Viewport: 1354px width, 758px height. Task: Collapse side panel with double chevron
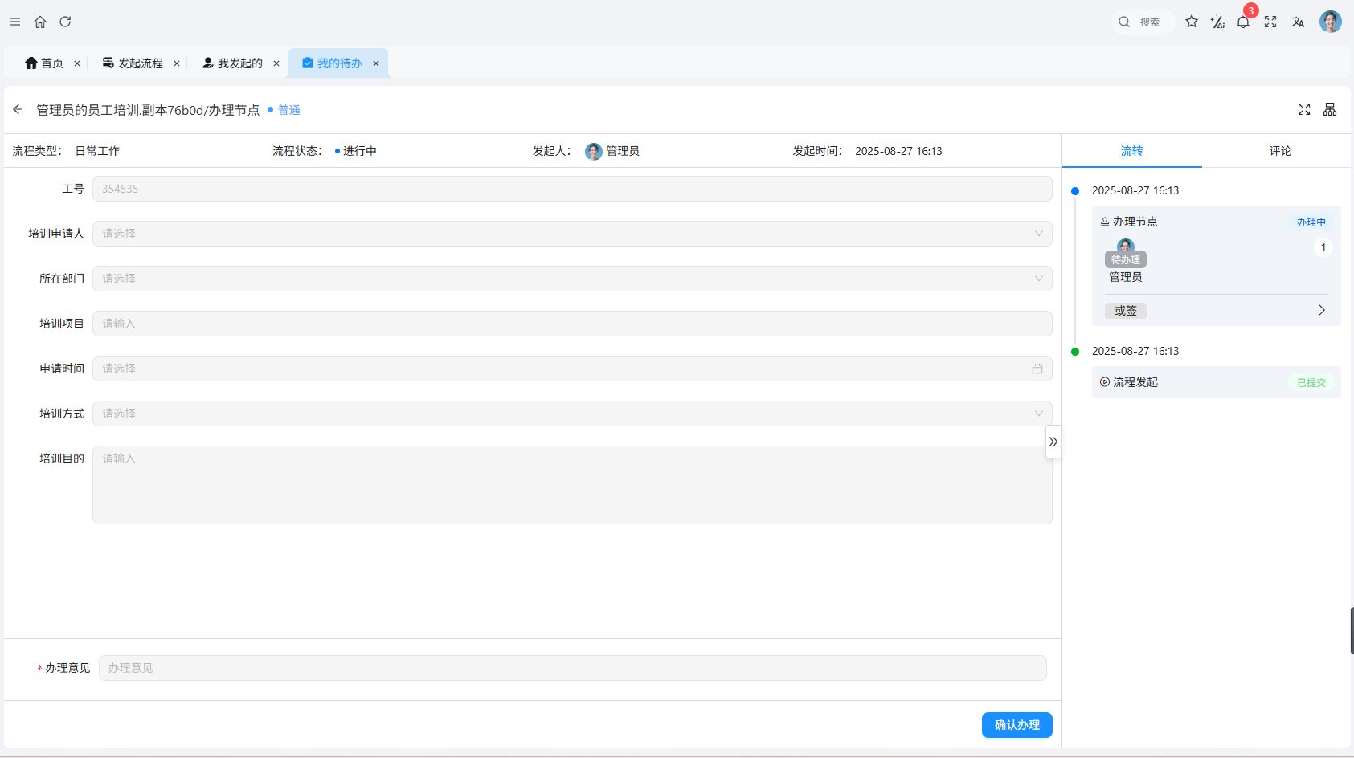coord(1053,442)
